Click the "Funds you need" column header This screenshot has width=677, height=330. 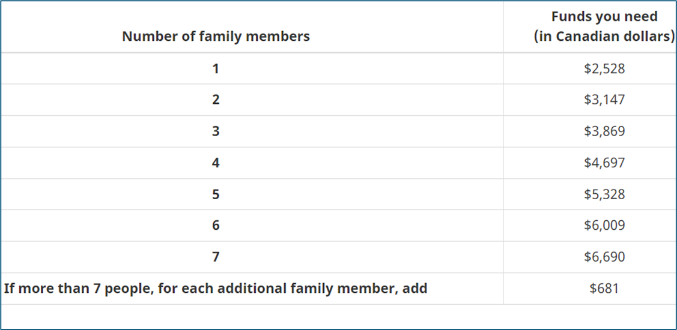(604, 16)
